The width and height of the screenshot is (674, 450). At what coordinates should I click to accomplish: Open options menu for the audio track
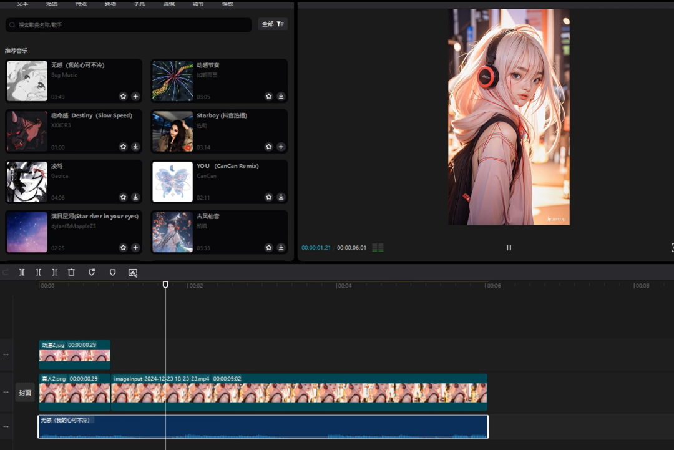click(6, 426)
